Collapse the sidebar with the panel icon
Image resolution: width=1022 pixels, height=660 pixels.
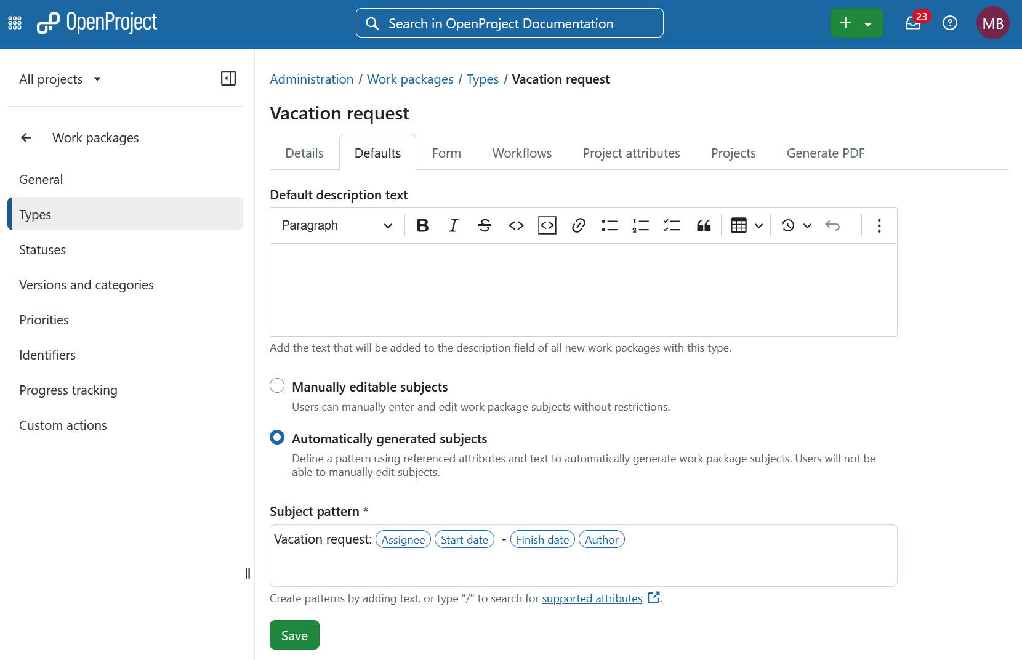pyautogui.click(x=228, y=78)
